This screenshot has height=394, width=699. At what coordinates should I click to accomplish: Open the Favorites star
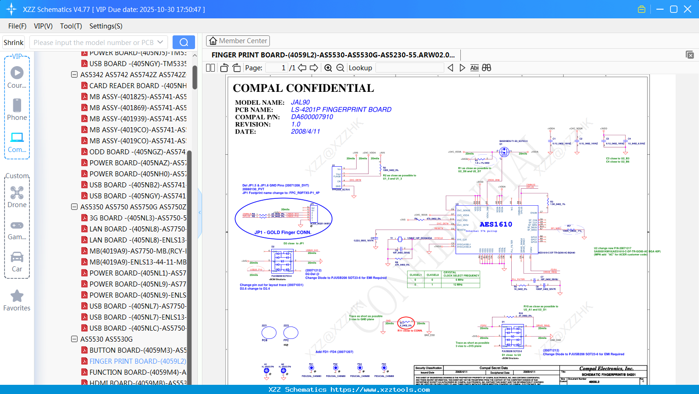(x=17, y=300)
